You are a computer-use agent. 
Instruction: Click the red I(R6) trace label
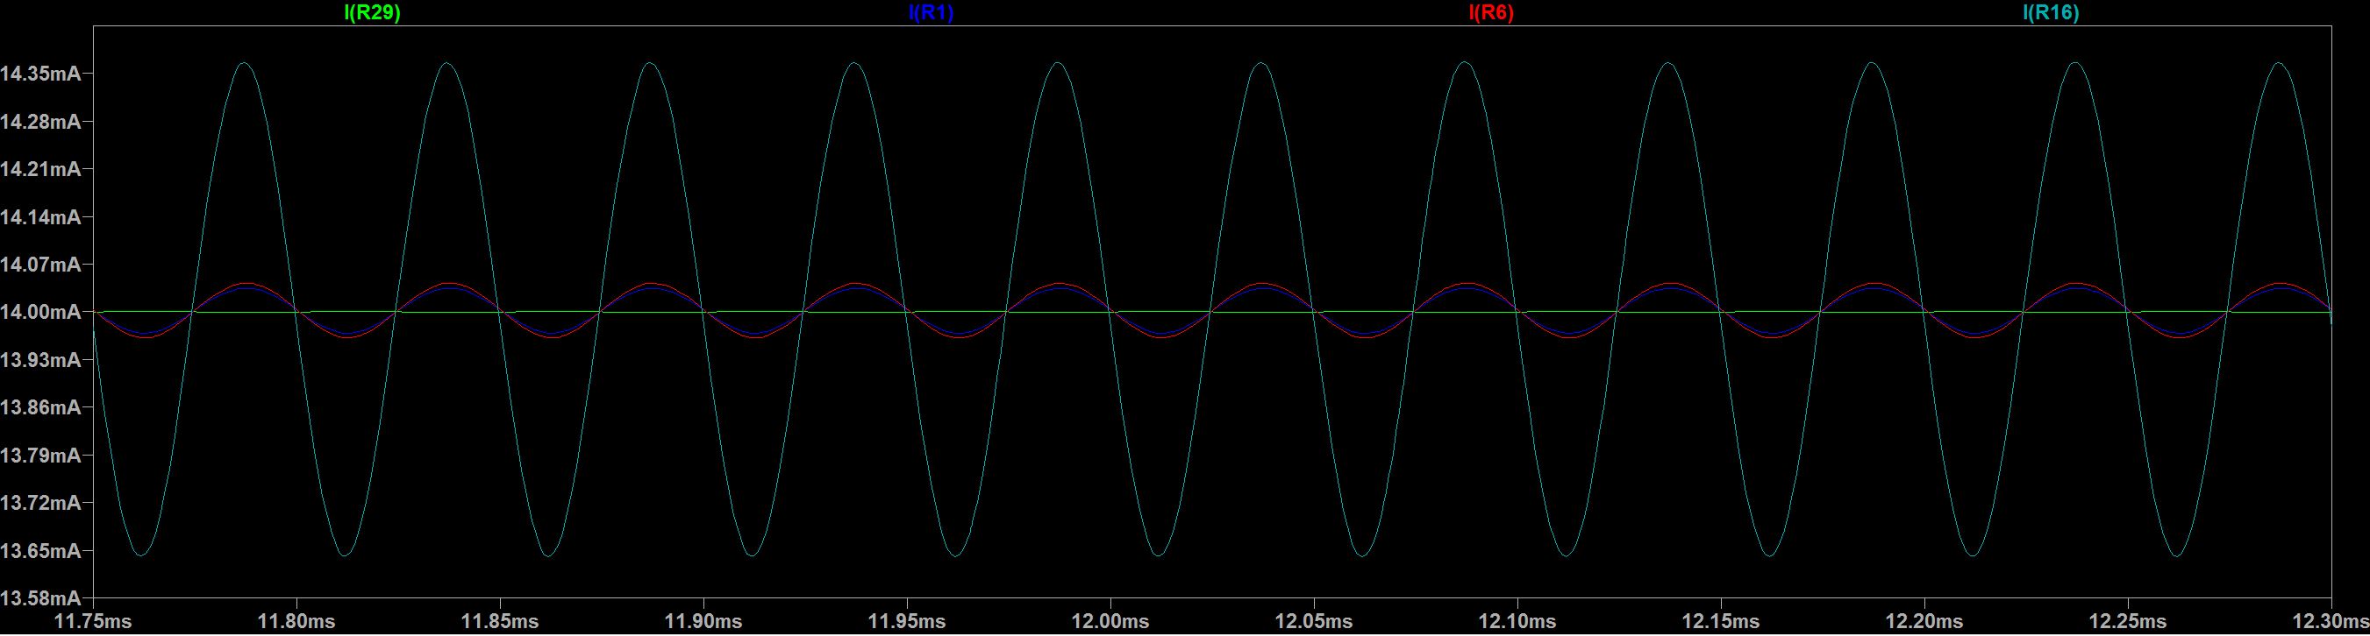pos(1490,13)
